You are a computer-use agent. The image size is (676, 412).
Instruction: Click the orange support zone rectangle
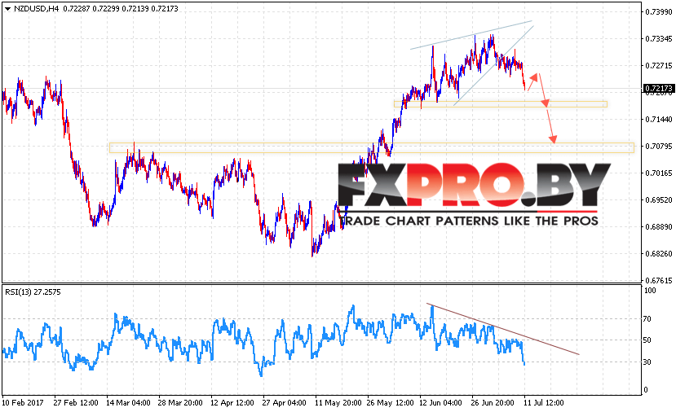tap(500, 103)
